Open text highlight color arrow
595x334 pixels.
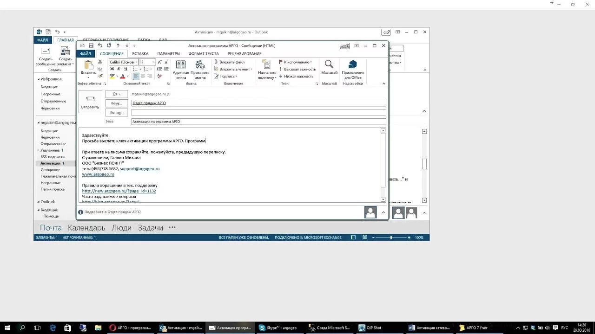point(118,76)
